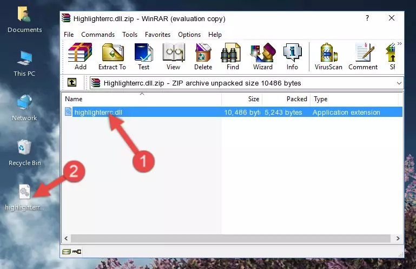416x269 pixels.
Task: Click the WinRAR title bar app icon
Action: pyautogui.click(x=66, y=18)
